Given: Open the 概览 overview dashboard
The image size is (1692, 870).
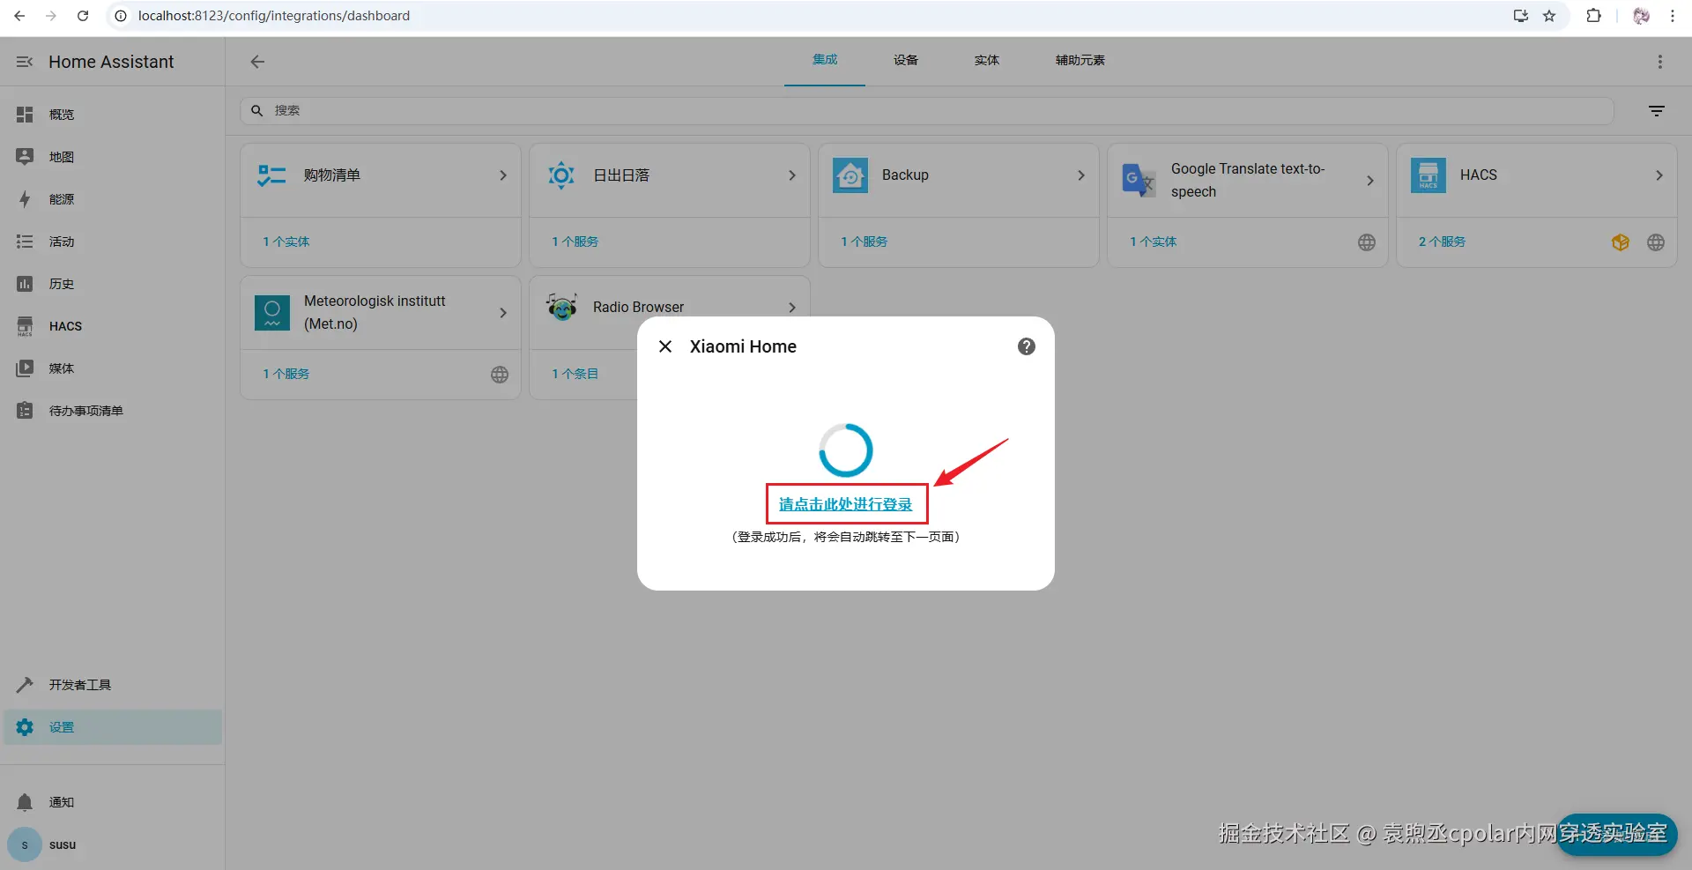Looking at the screenshot, I should (x=112, y=115).
